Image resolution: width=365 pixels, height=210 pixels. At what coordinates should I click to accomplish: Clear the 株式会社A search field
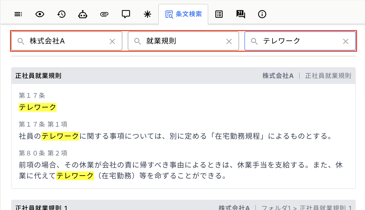pyautogui.click(x=112, y=41)
